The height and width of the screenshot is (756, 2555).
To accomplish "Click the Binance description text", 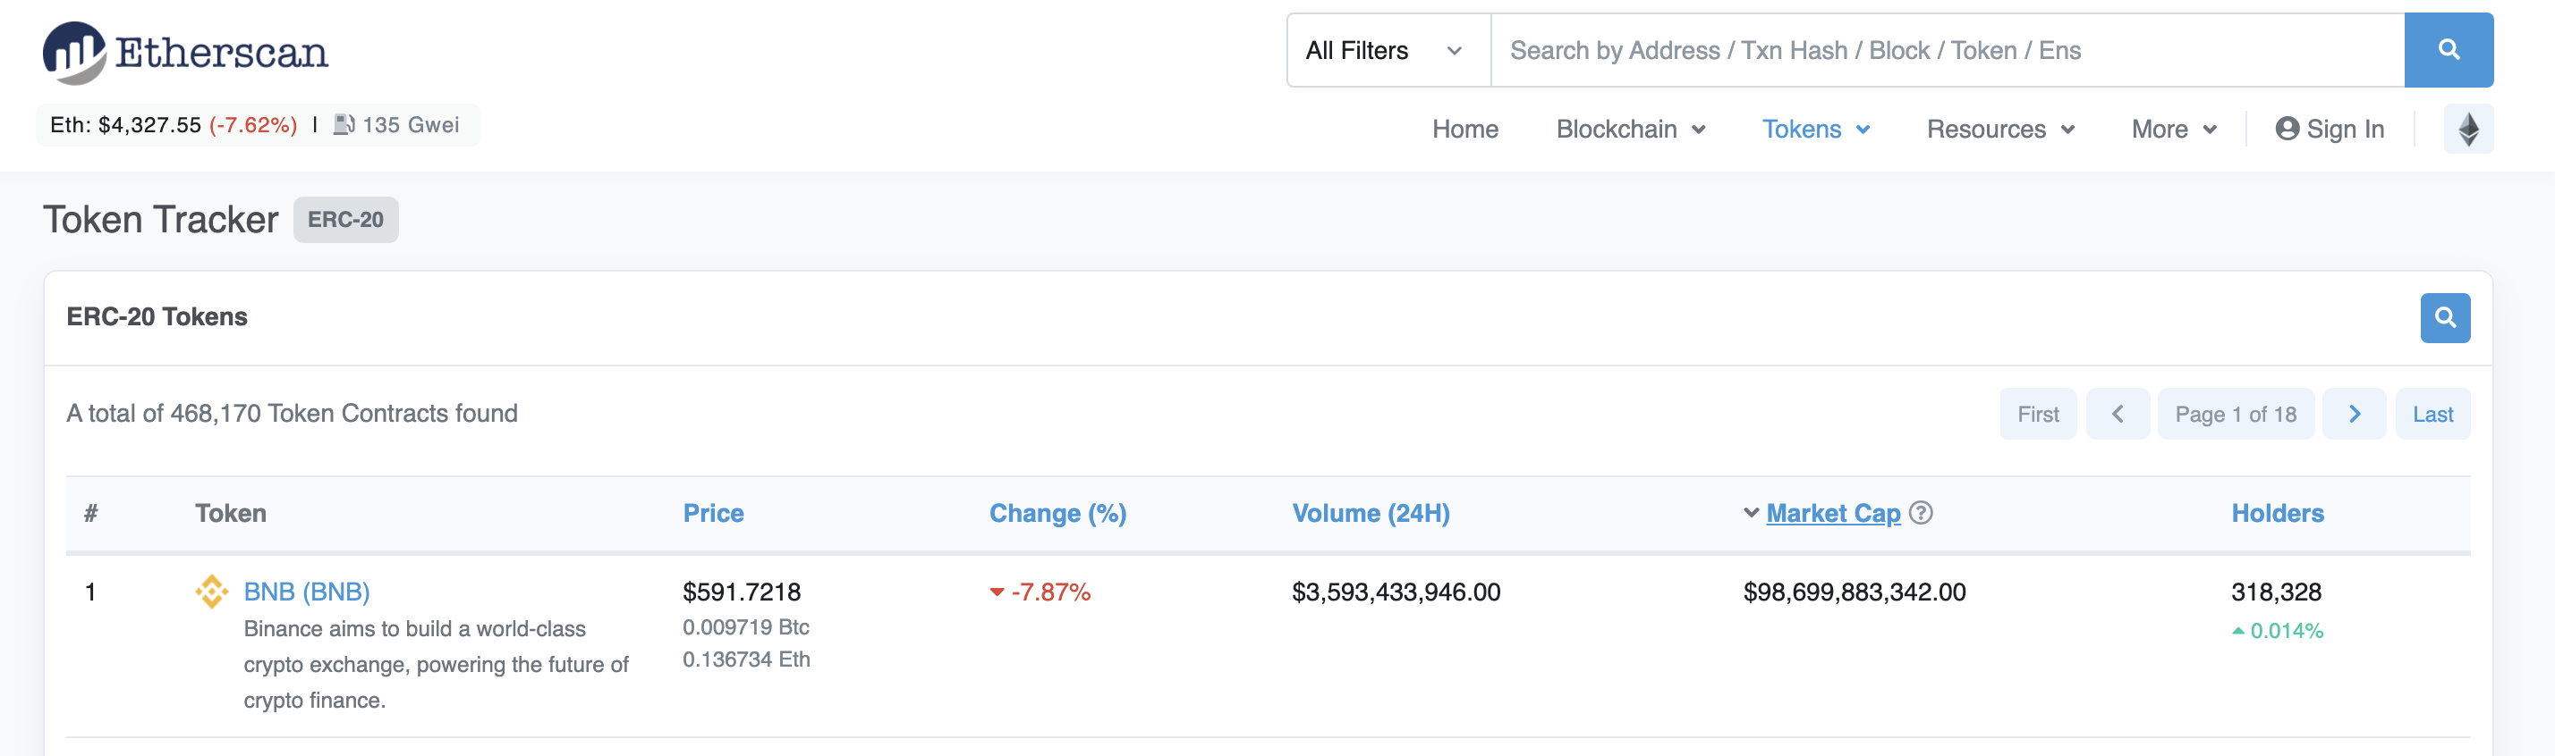I will pyautogui.click(x=437, y=665).
